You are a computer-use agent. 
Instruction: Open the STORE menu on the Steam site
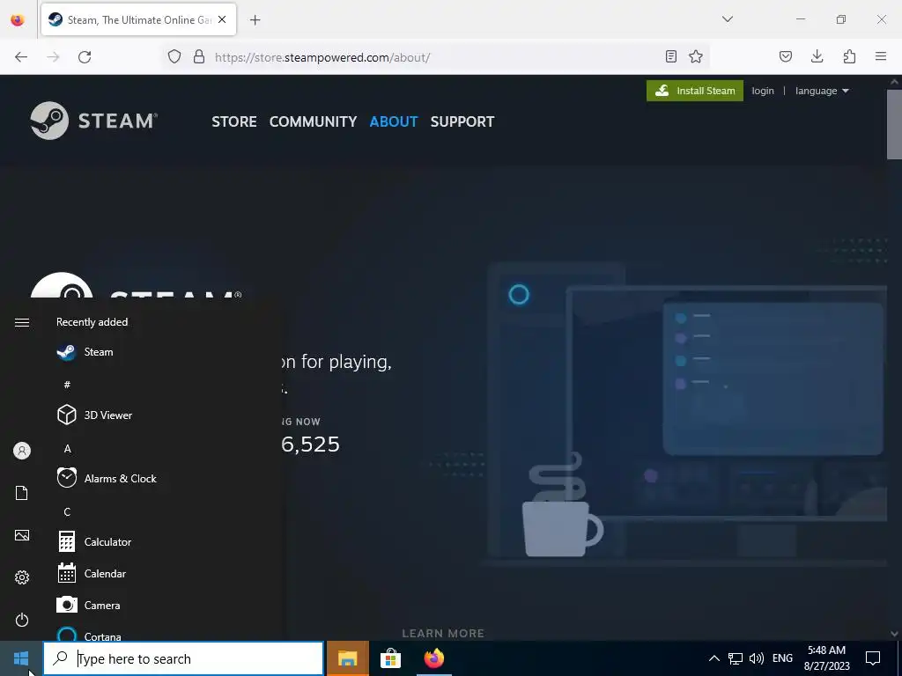[x=234, y=121]
